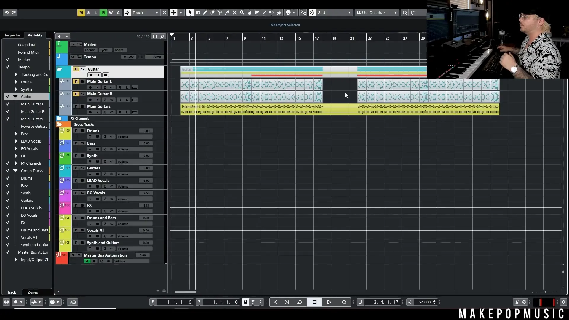569x320 pixels.
Task: Add a track with the plus button
Action: click(x=59, y=36)
